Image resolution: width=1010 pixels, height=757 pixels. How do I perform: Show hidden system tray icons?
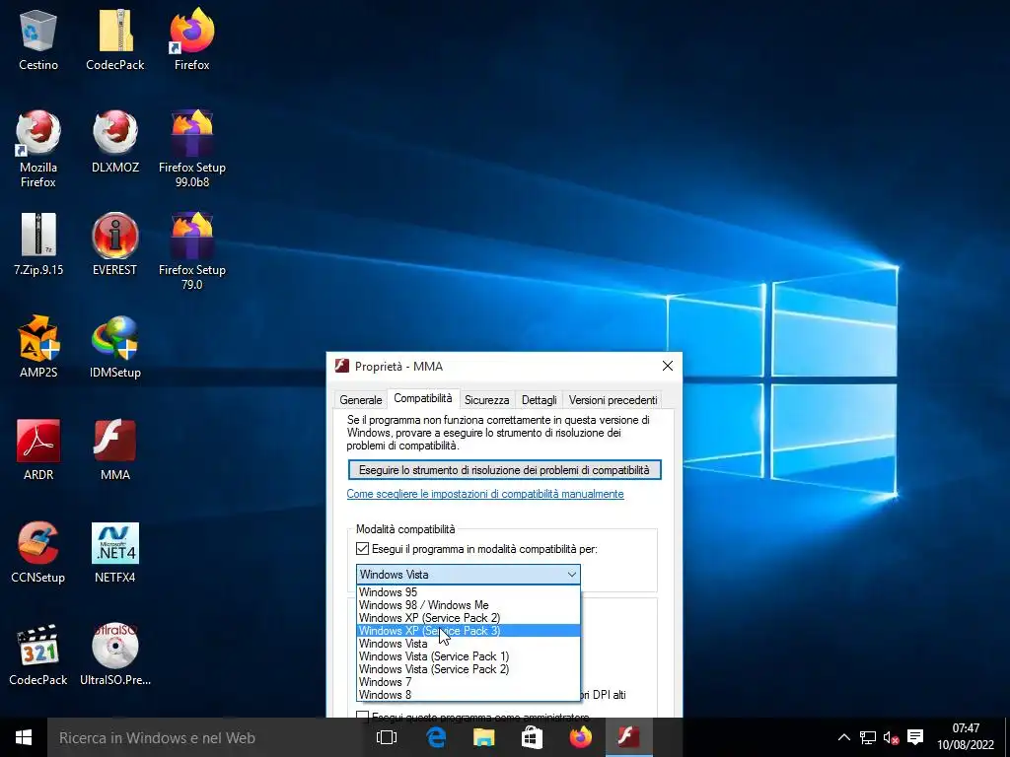[844, 737]
